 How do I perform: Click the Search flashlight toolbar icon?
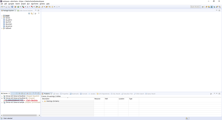[42, 7]
